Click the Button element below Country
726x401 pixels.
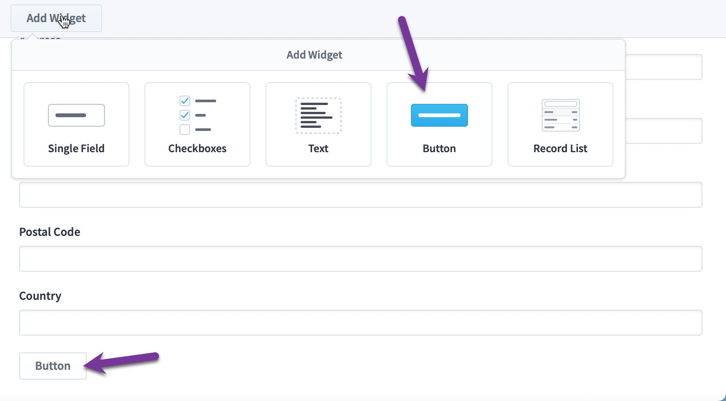[x=53, y=366]
